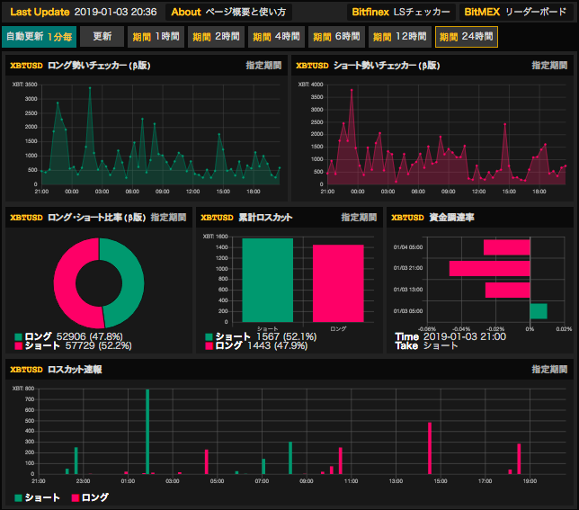Click green ショート legend in ロスカット速報
This screenshot has height=510, width=579.
click(37, 497)
